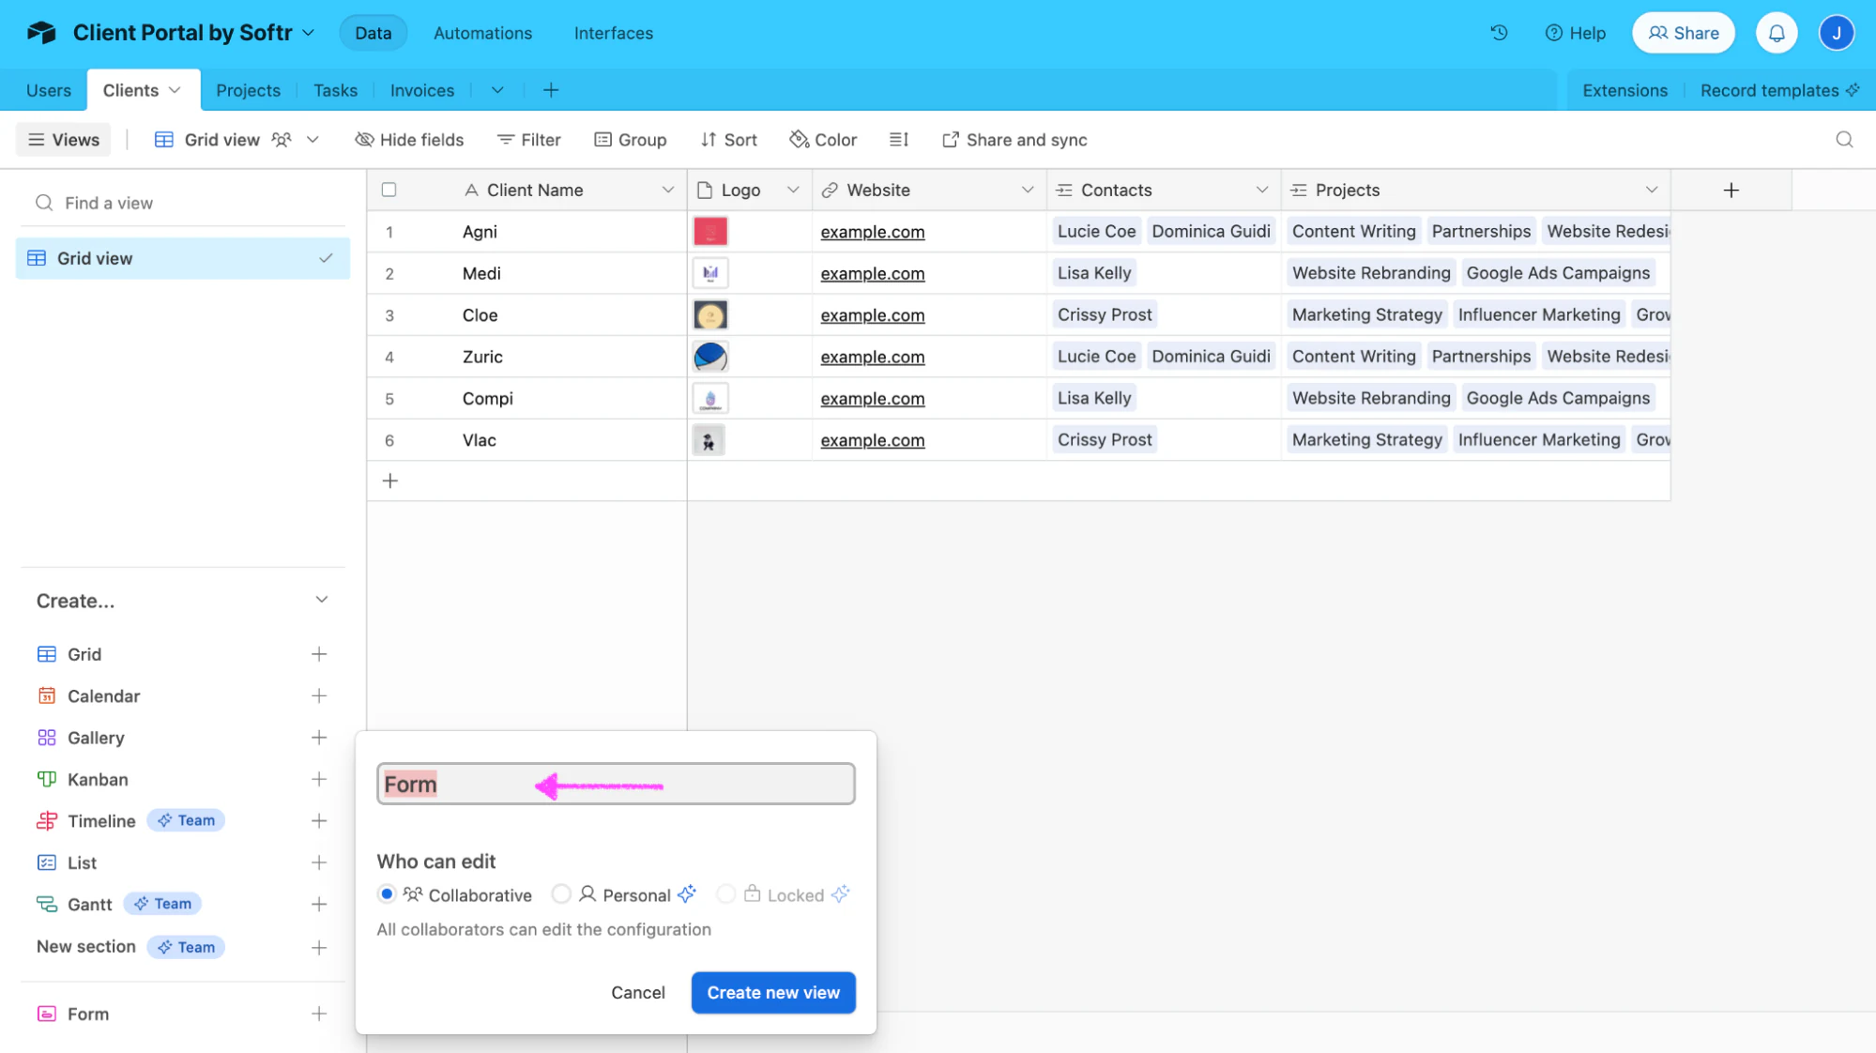Viewport: 1876px width, 1053px height.
Task: Click the search magnifier icon in toolbar
Action: pos(1844,140)
